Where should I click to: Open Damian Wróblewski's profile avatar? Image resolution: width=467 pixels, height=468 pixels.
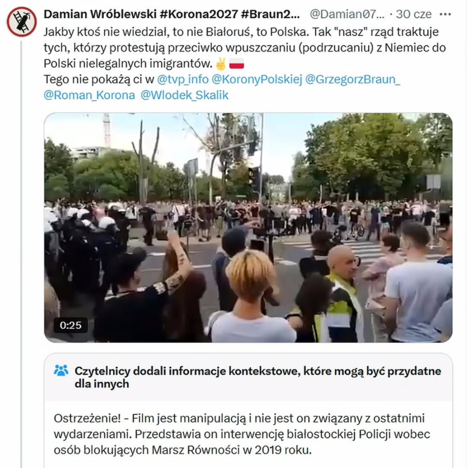21,21
